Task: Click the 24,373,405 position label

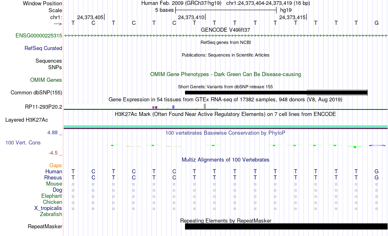Action: (90, 17)
